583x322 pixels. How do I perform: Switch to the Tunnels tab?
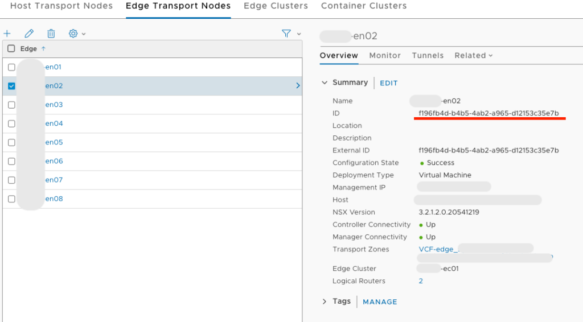(x=428, y=55)
